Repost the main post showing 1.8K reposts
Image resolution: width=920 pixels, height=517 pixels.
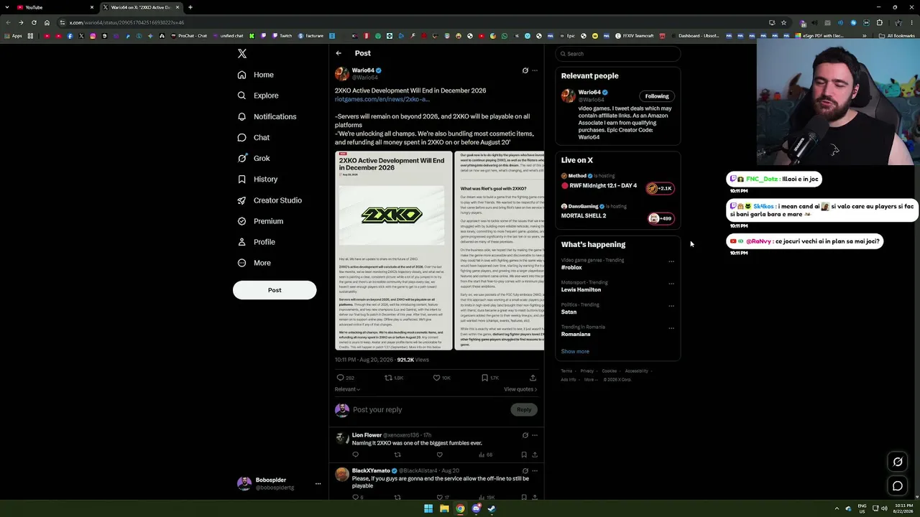394,378
